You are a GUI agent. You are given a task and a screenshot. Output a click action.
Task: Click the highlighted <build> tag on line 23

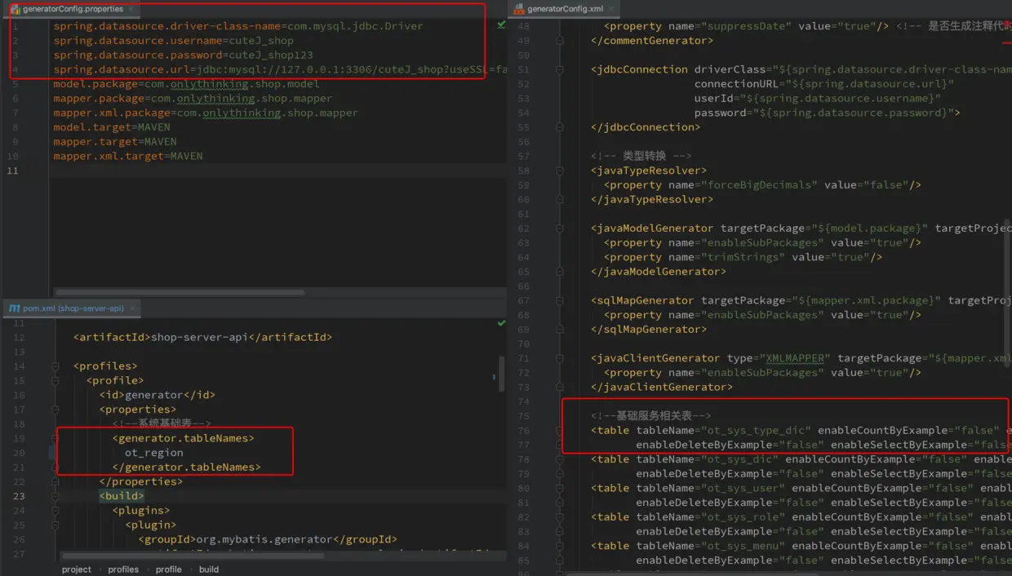pyautogui.click(x=122, y=496)
